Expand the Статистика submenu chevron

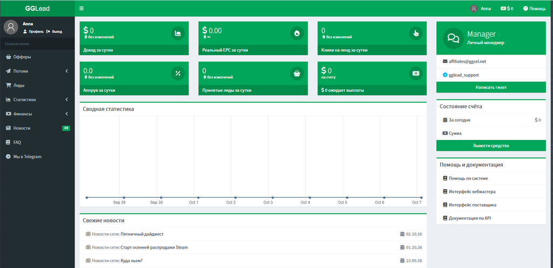point(66,100)
